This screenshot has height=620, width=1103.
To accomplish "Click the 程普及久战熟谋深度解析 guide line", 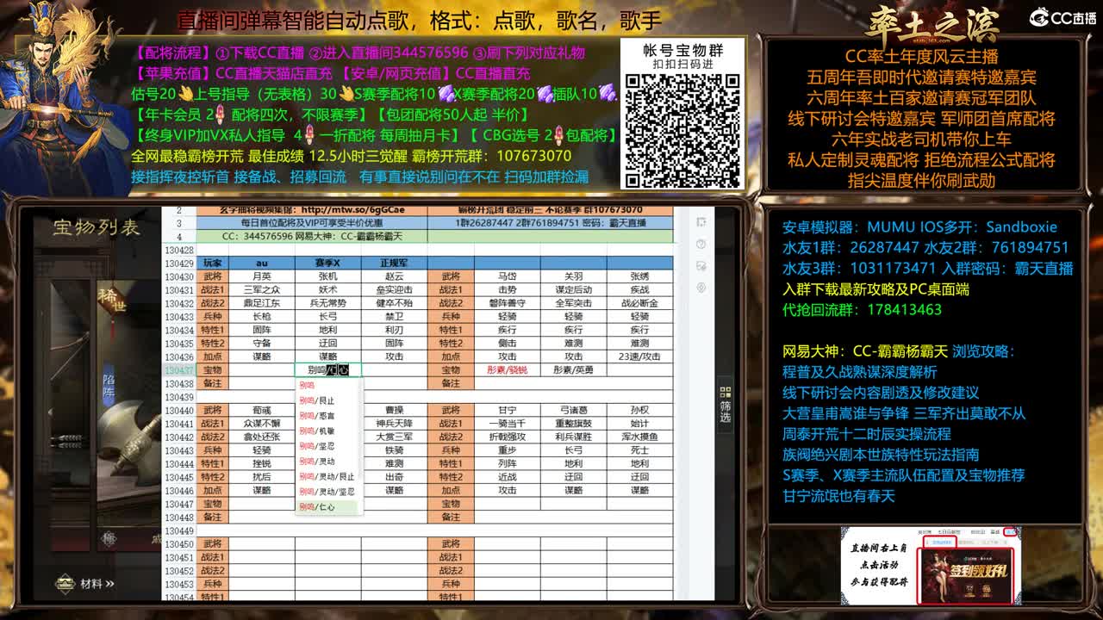I will (859, 372).
